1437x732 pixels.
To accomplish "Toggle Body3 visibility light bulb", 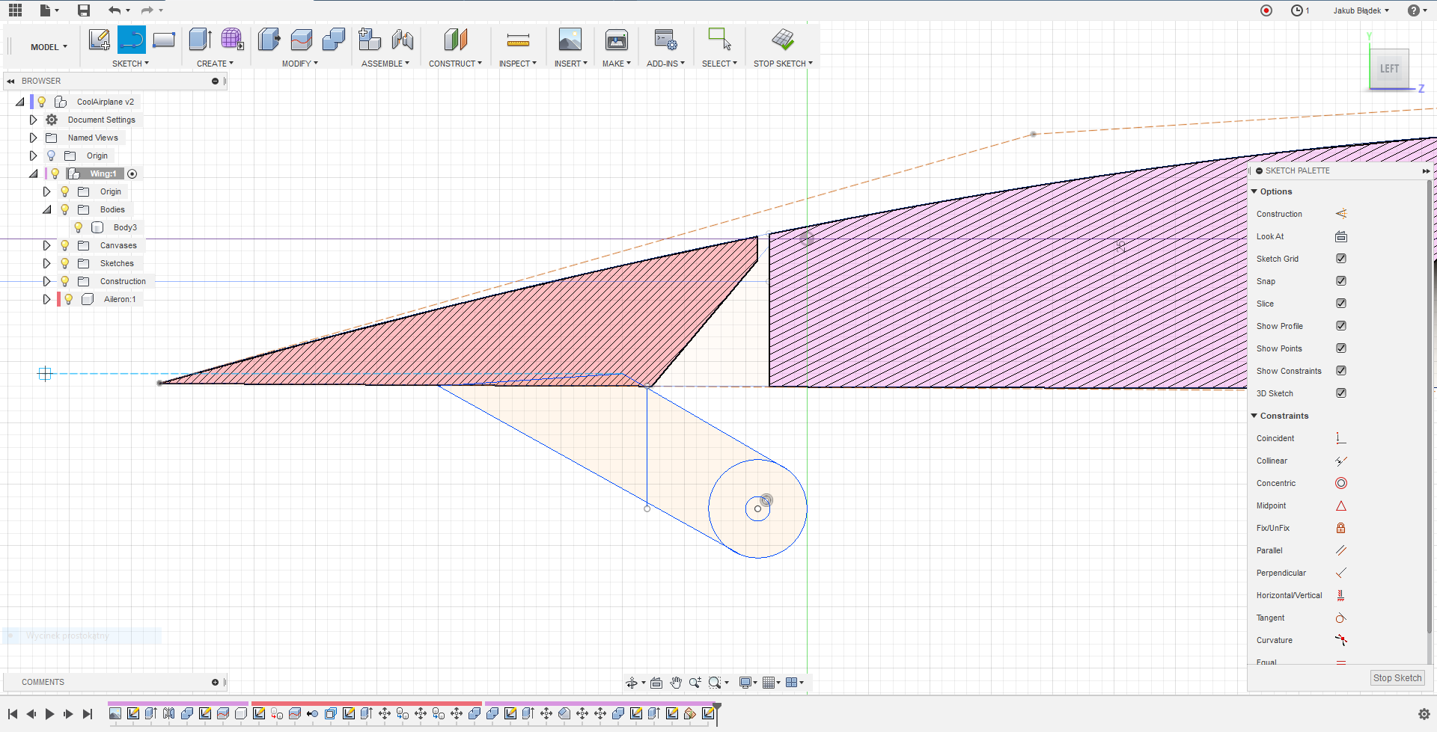I will (78, 227).
